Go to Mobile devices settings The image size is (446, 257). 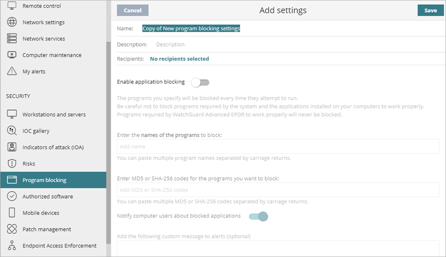tap(41, 213)
